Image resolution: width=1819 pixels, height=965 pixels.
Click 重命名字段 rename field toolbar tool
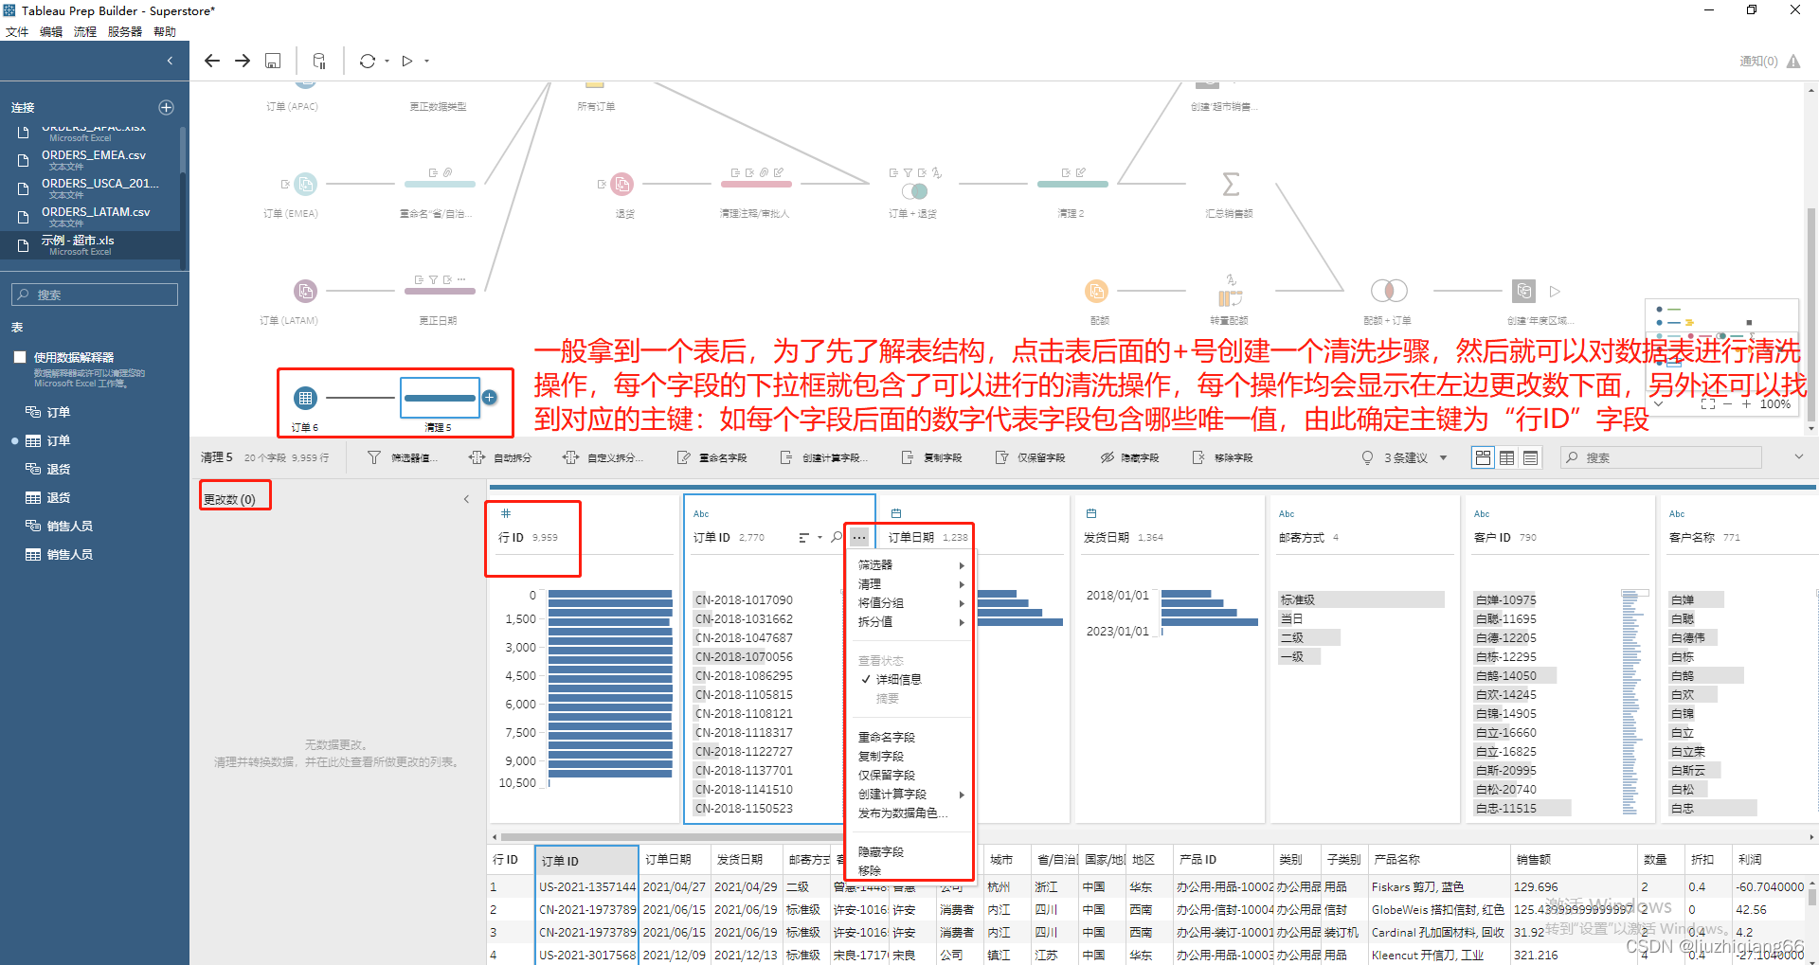pos(711,457)
